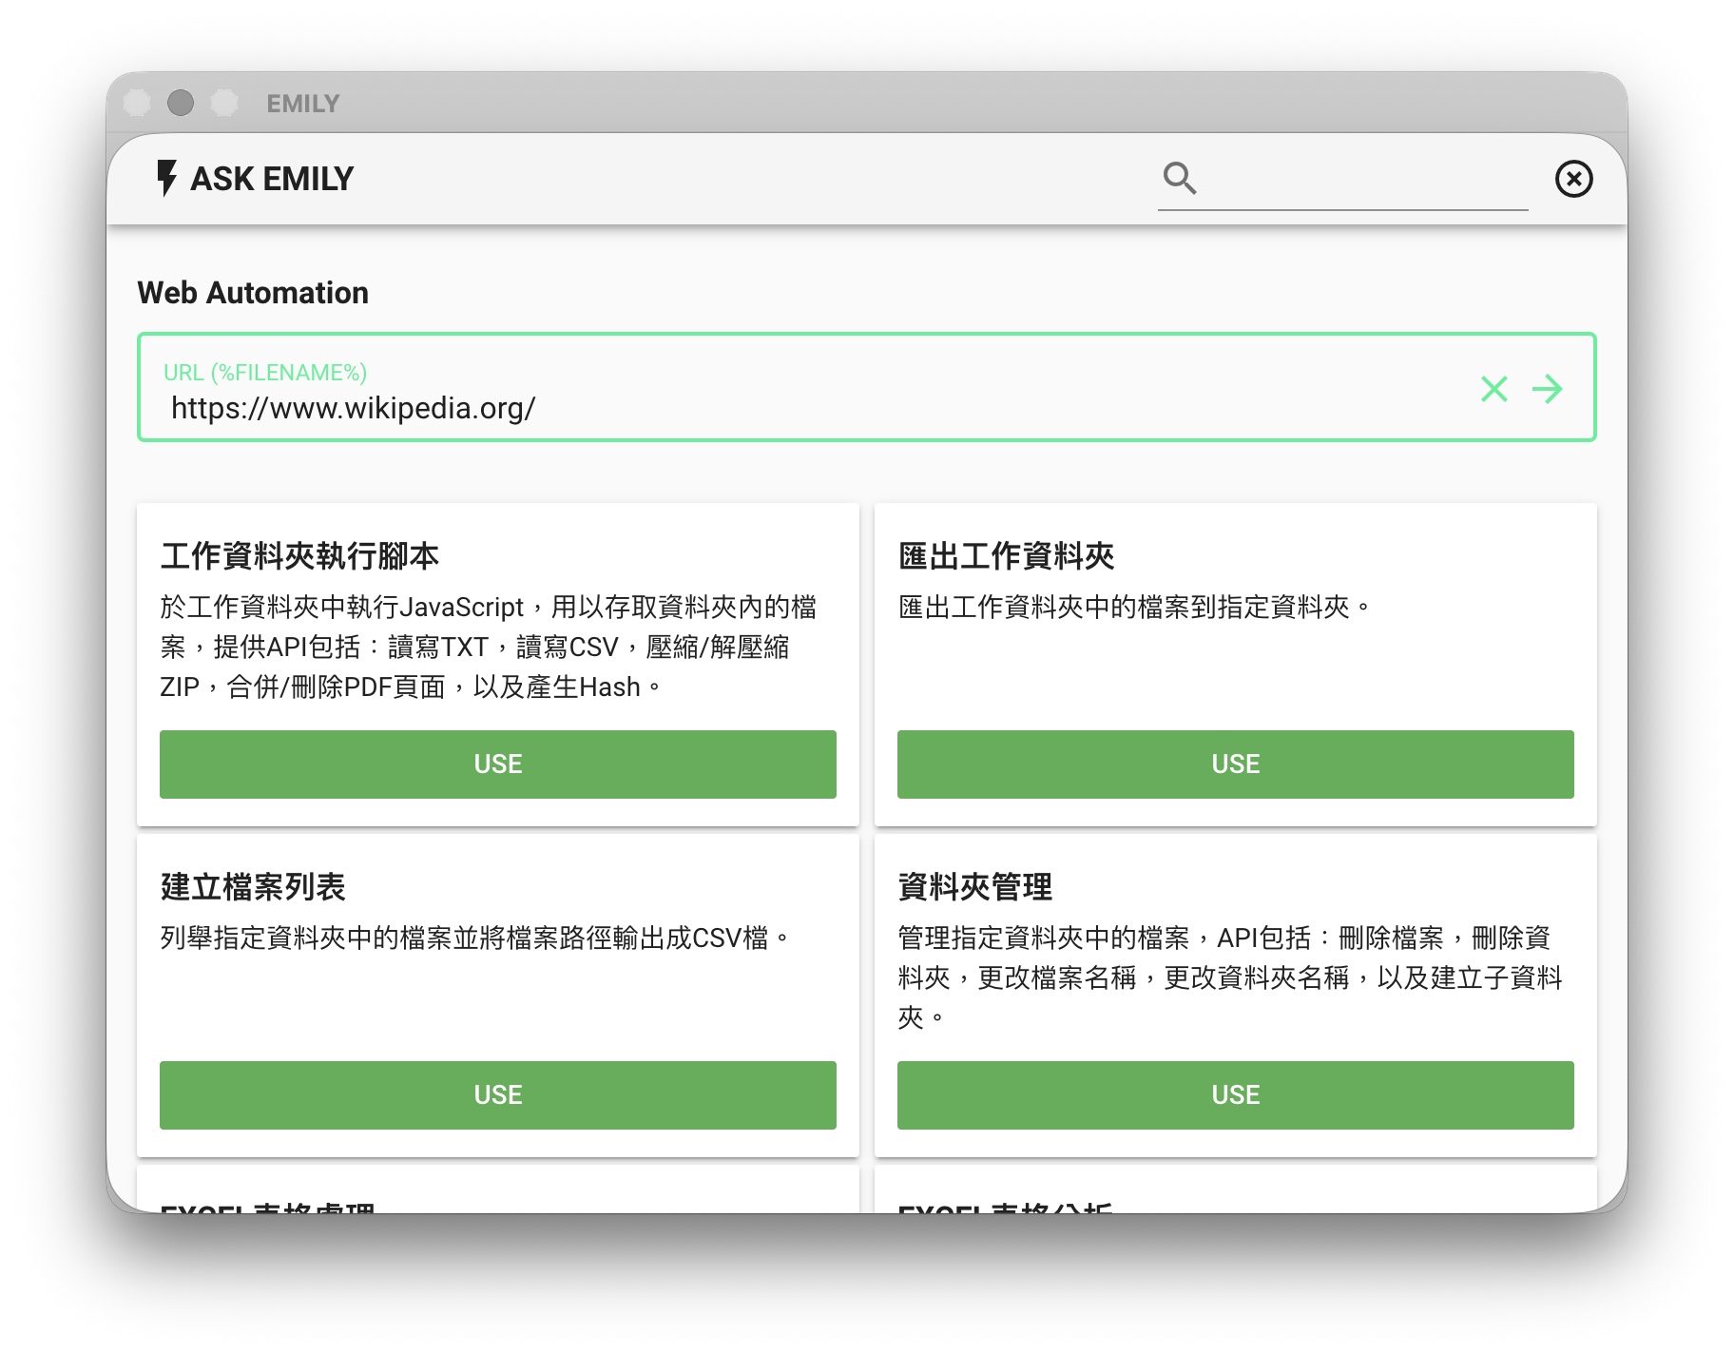1734x1354 pixels.
Task: Click the window zoom button in title bar
Action: tap(224, 103)
